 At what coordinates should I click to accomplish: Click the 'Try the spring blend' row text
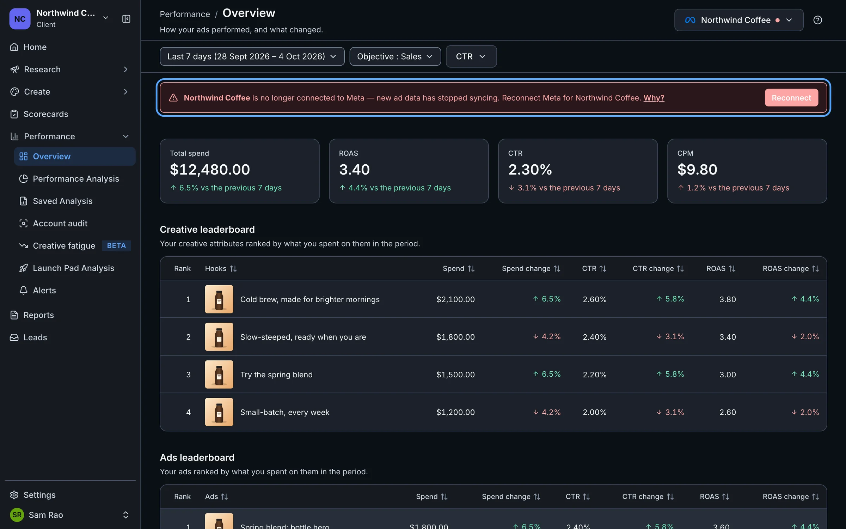click(x=276, y=375)
